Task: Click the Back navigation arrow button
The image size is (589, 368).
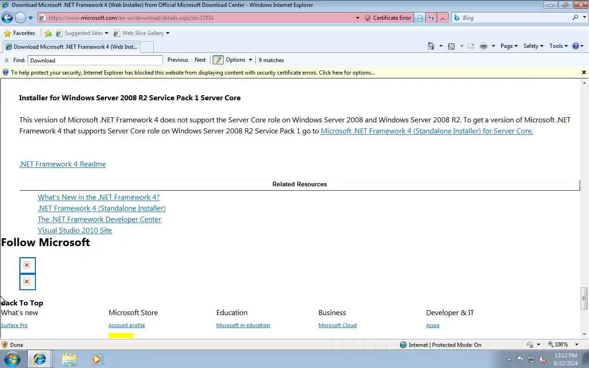Action: click(x=7, y=17)
